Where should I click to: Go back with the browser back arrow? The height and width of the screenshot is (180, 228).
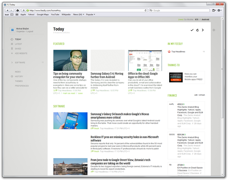click(x=7, y=10)
